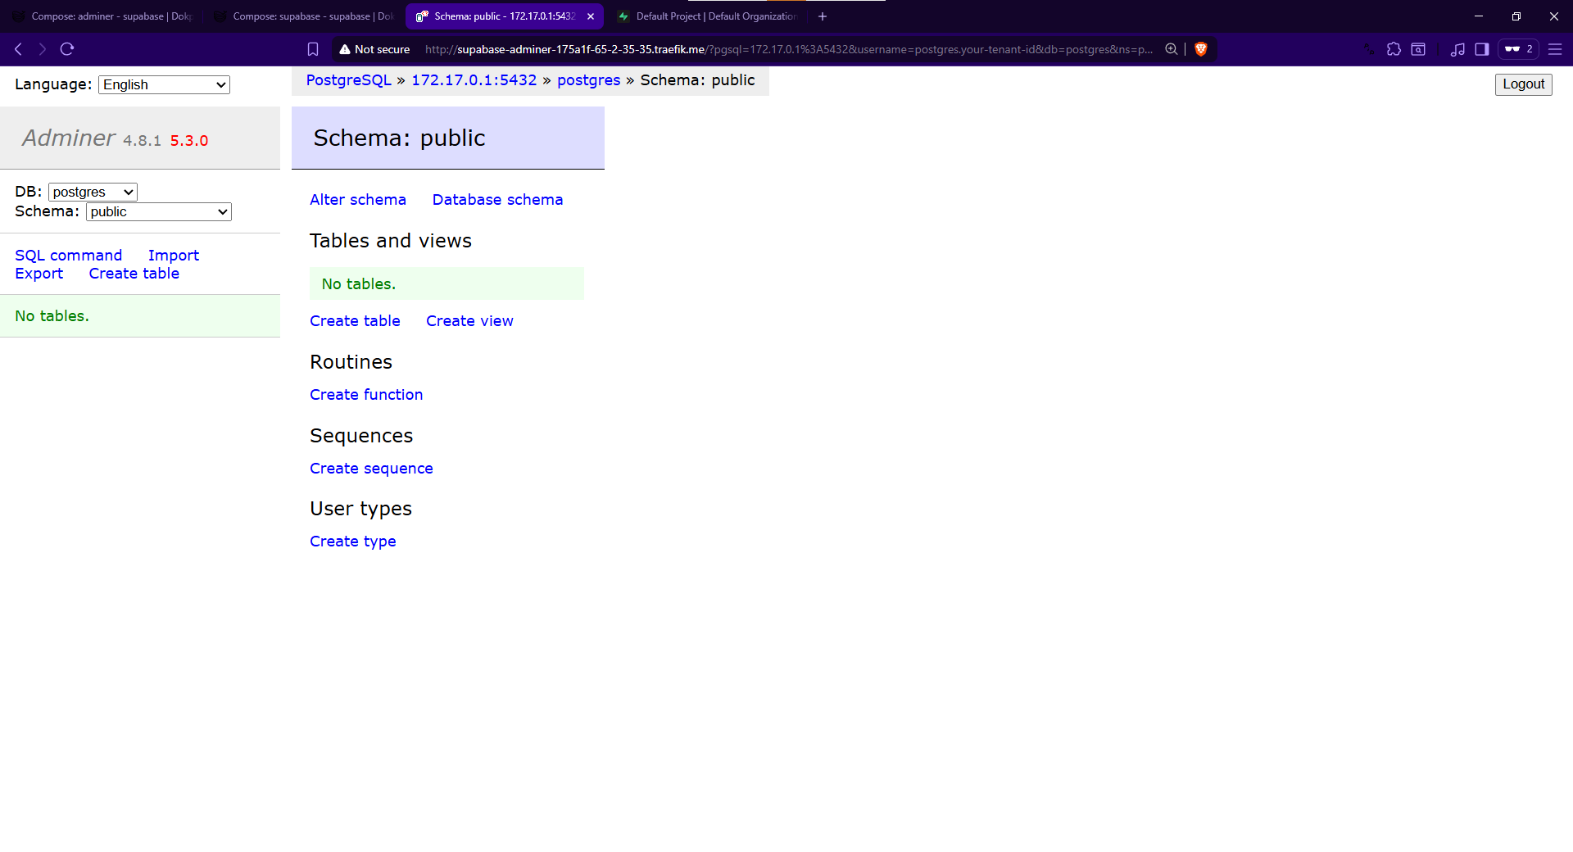Select the Schema: public browser tab
This screenshot has height=852, width=1573.
(505, 16)
